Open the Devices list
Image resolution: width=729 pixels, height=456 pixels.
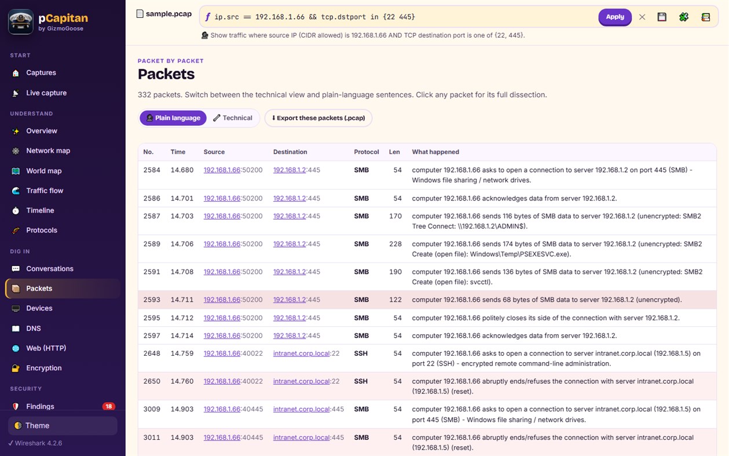point(63,308)
